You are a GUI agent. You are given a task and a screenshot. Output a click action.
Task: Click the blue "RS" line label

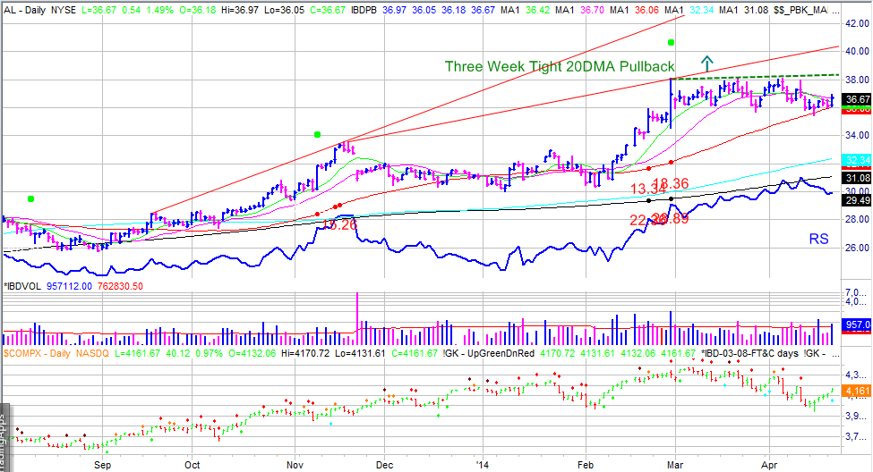click(819, 239)
